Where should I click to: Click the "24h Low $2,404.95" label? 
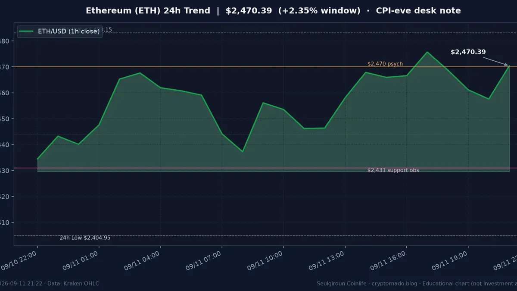(85, 238)
